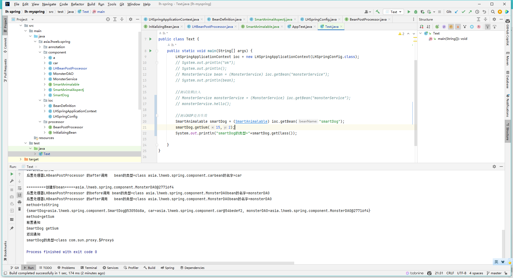Image resolution: width=513 pixels, height=278 pixels.
Task: Open the Refactor menu
Action: pyautogui.click(x=77, y=4)
